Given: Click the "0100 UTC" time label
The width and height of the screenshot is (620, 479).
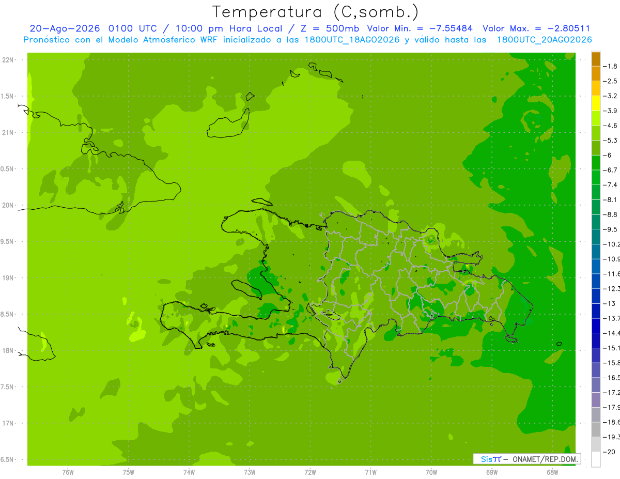Looking at the screenshot, I should [133, 28].
